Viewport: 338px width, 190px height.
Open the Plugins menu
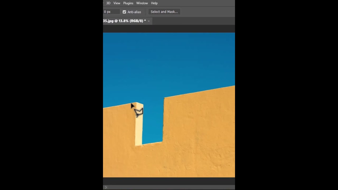tap(128, 3)
